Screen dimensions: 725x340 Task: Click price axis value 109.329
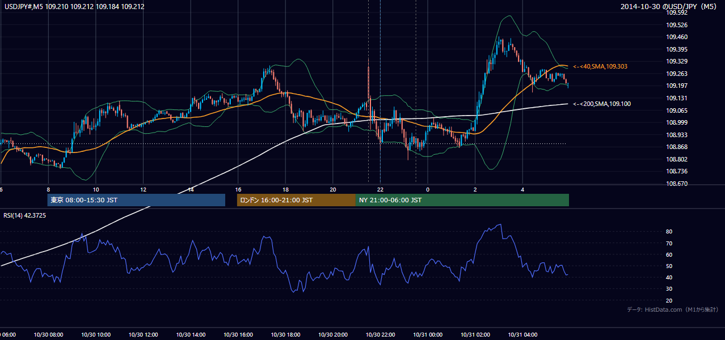[x=676, y=61]
